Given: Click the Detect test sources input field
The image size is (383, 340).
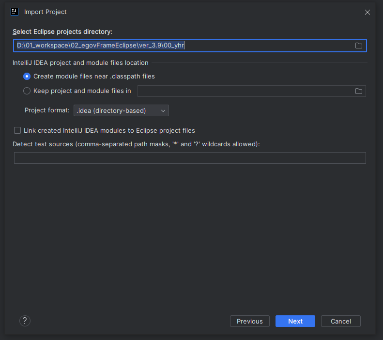Looking at the screenshot, I should click(x=190, y=158).
